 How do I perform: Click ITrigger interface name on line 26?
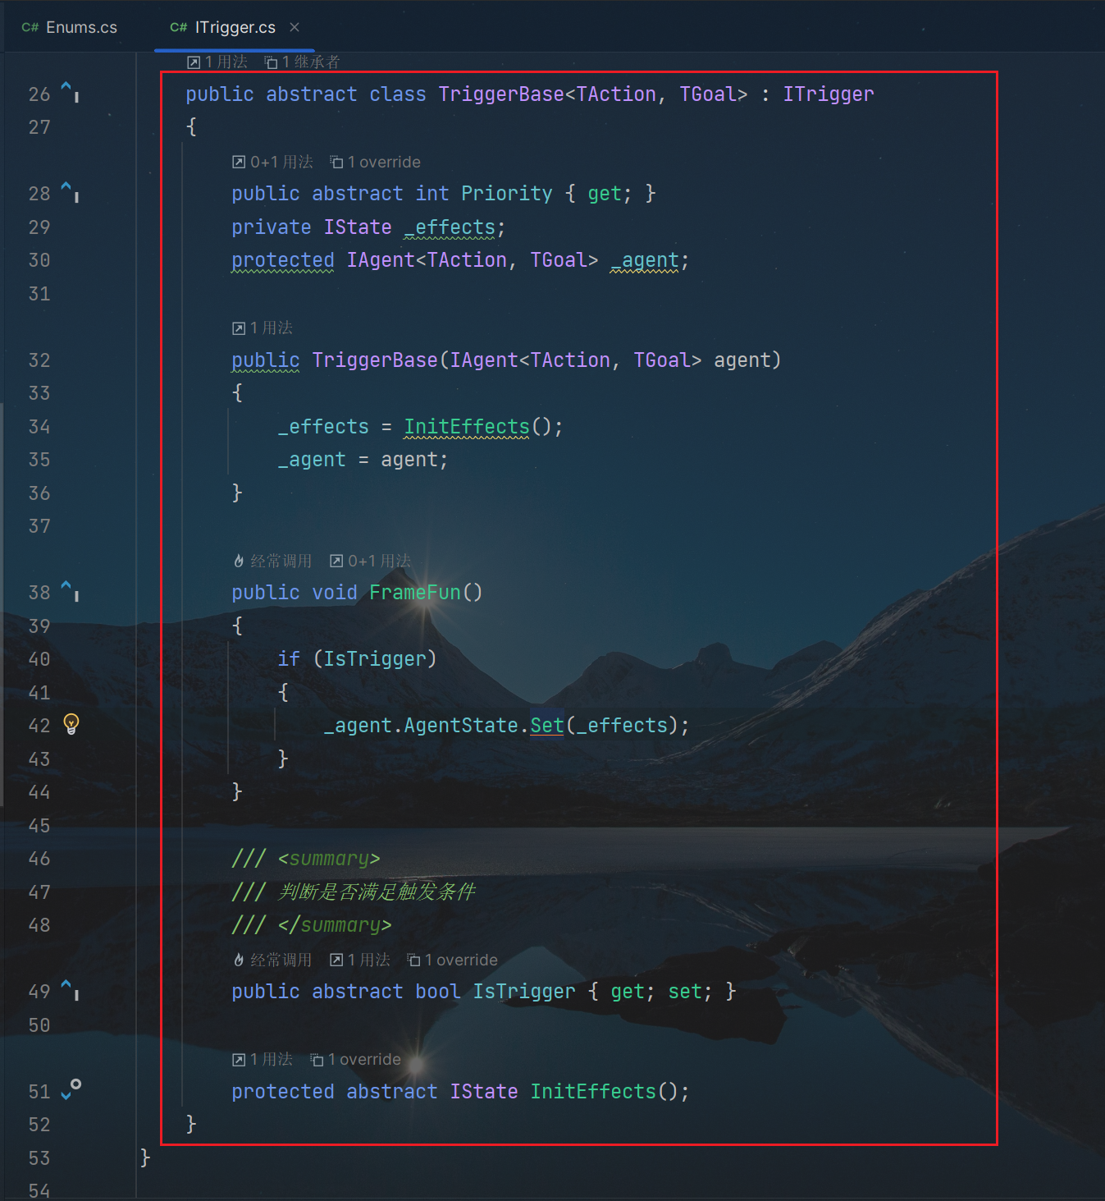pos(829,94)
